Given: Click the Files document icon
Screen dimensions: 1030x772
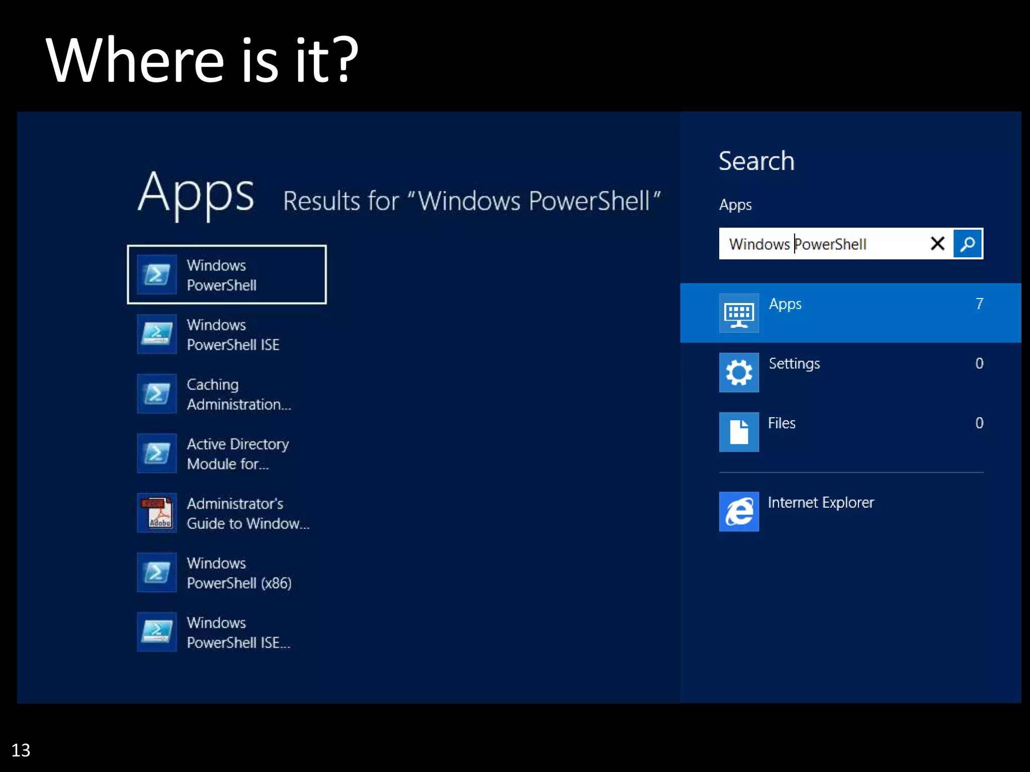Looking at the screenshot, I should (x=739, y=432).
